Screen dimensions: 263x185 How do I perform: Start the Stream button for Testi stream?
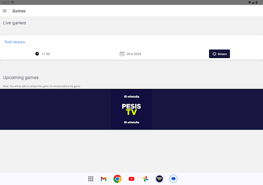219,54
